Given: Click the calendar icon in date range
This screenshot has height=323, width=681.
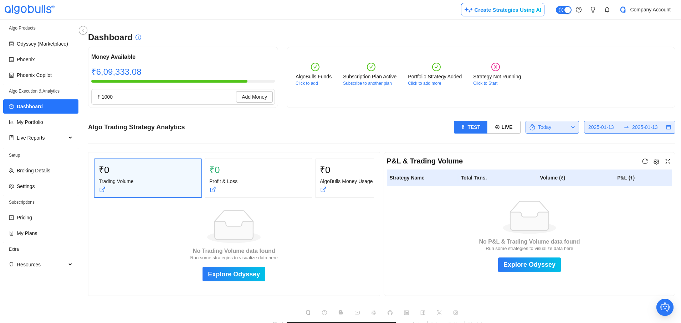Looking at the screenshot, I should tap(669, 127).
